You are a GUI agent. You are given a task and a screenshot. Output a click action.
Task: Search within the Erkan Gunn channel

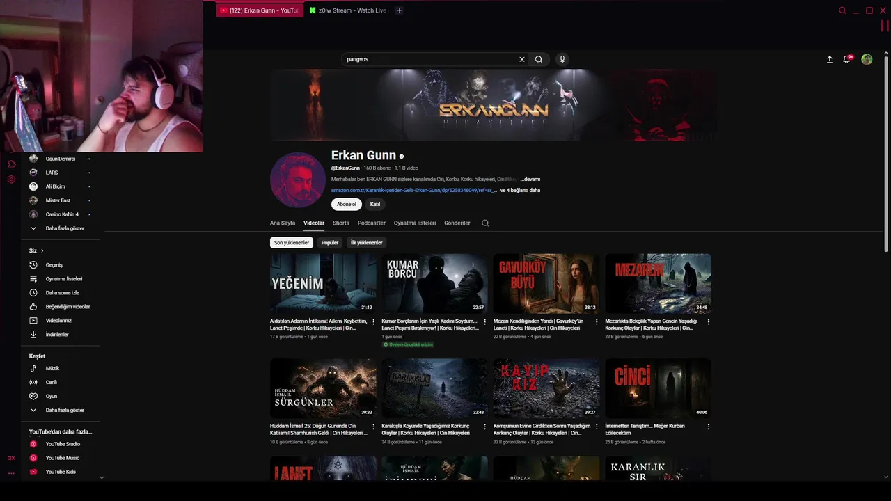[x=485, y=223]
